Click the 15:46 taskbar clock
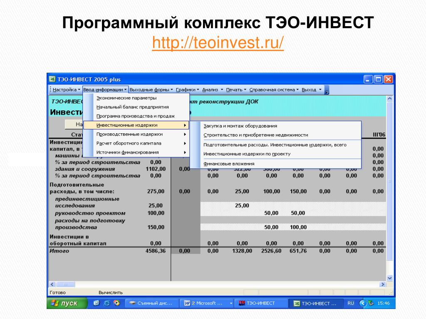This screenshot has width=426, height=319. coord(383,303)
